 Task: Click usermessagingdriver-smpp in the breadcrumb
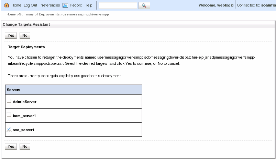coord(86,14)
